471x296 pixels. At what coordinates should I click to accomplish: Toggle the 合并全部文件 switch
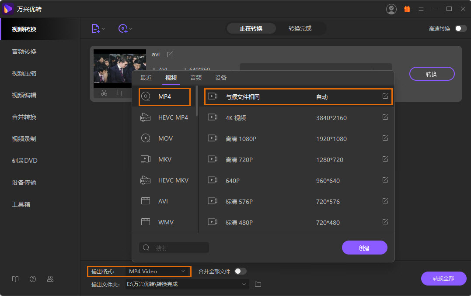tap(240, 271)
